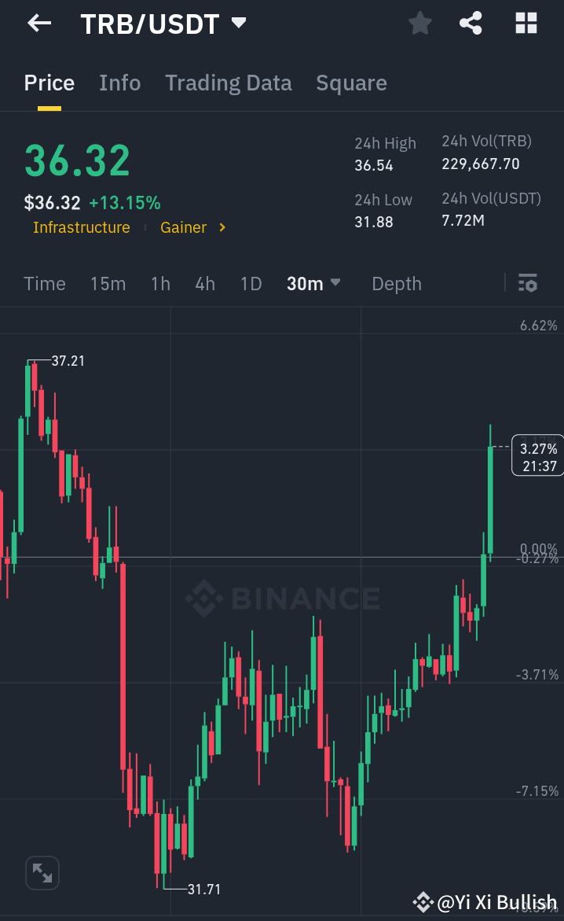The image size is (564, 921).
Task: Open chart indicator settings icon
Action: (527, 283)
